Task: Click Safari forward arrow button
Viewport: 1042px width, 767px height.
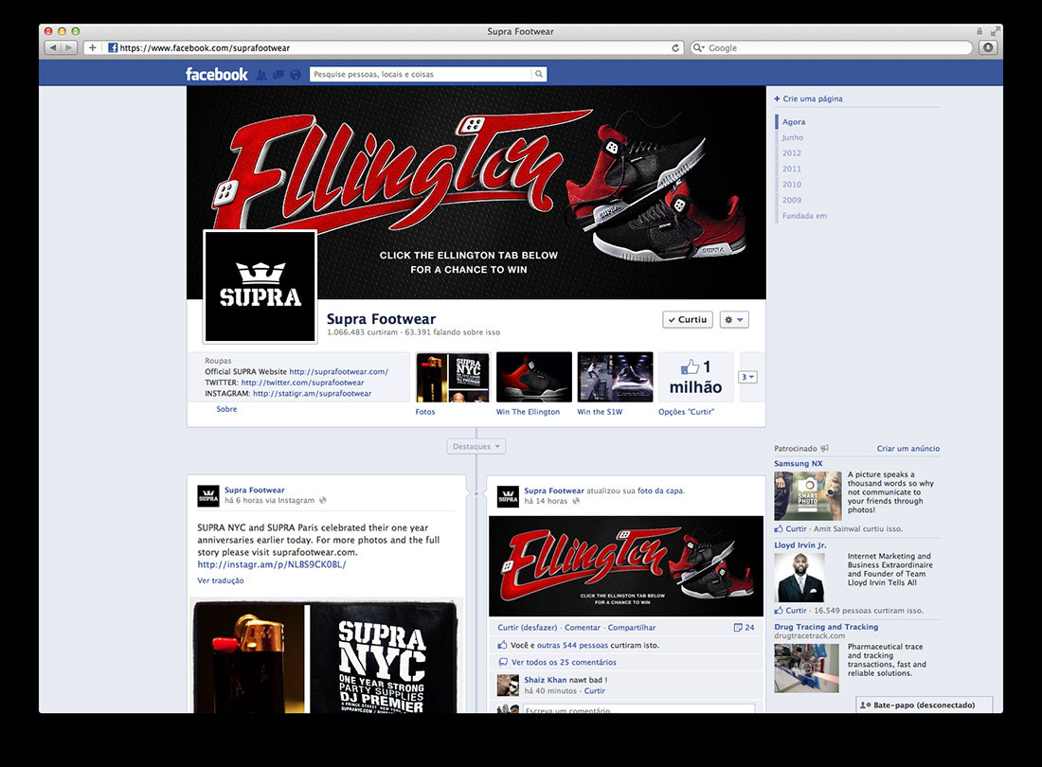Action: pyautogui.click(x=69, y=47)
